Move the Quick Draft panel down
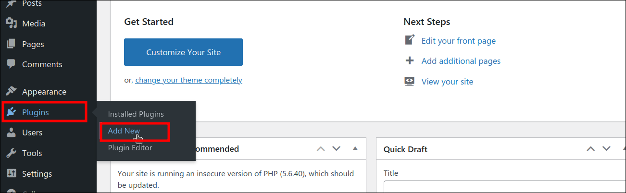The image size is (626, 193). click(x=606, y=149)
